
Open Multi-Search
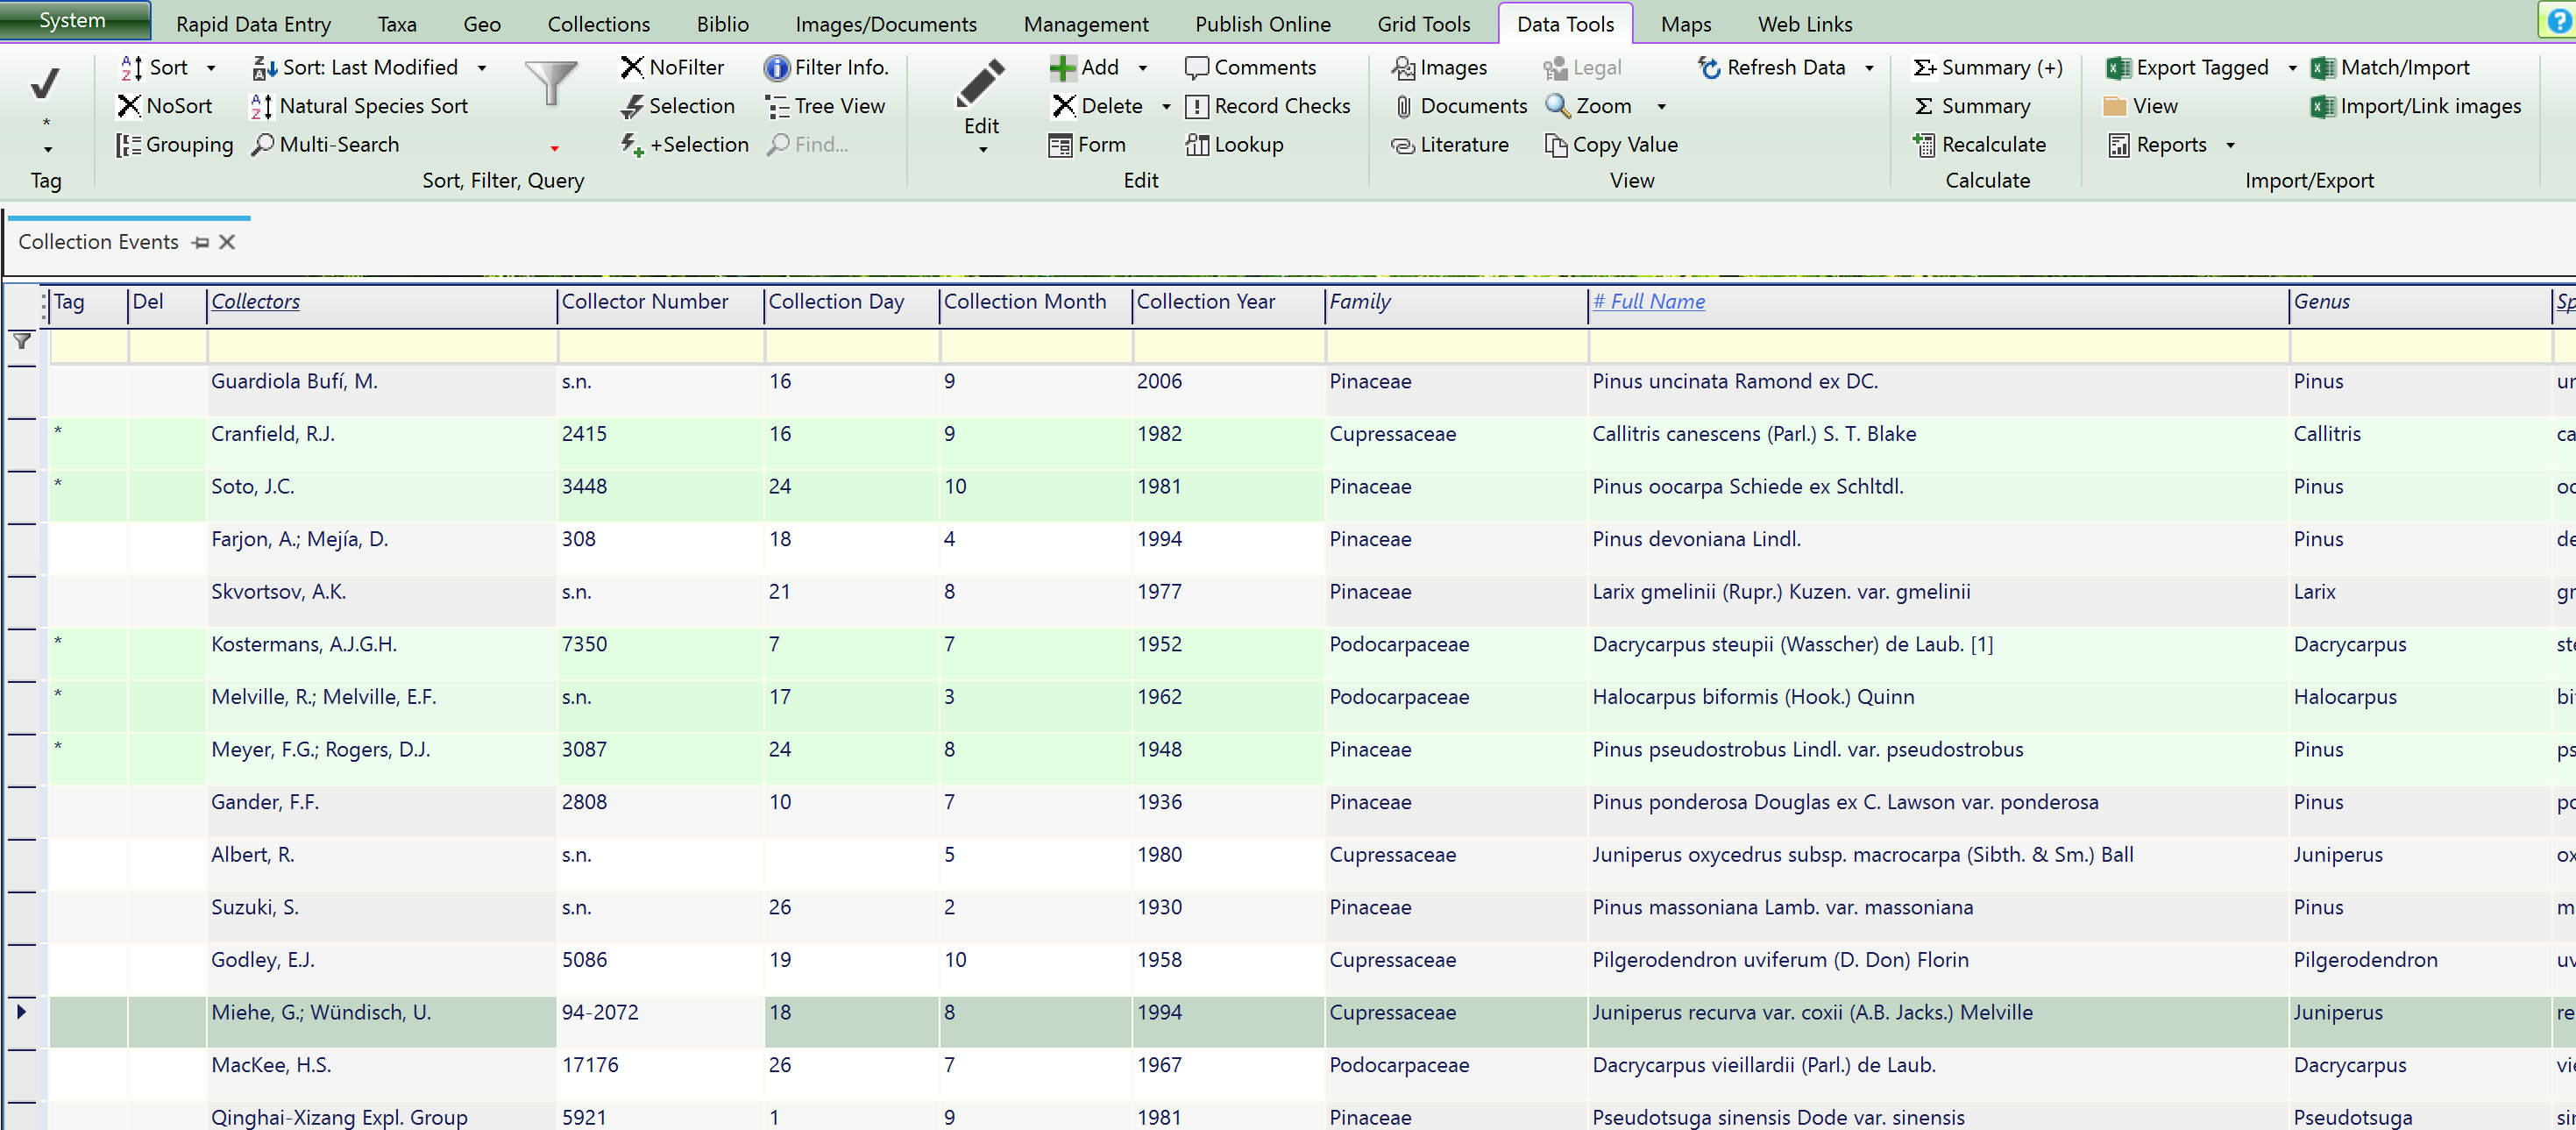[x=325, y=145]
